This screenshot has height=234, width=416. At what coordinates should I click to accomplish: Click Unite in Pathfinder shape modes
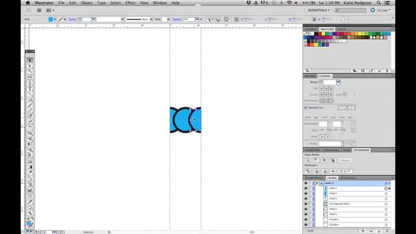307,161
